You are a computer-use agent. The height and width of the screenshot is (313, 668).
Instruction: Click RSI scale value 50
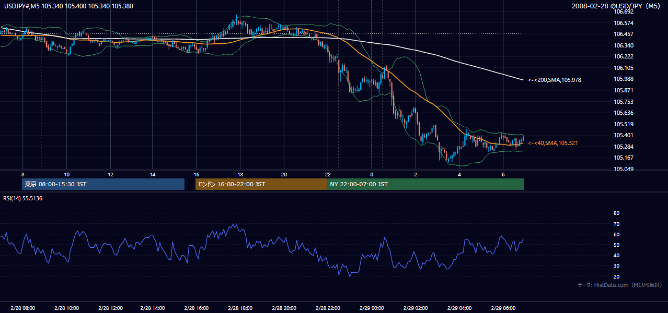click(x=617, y=245)
